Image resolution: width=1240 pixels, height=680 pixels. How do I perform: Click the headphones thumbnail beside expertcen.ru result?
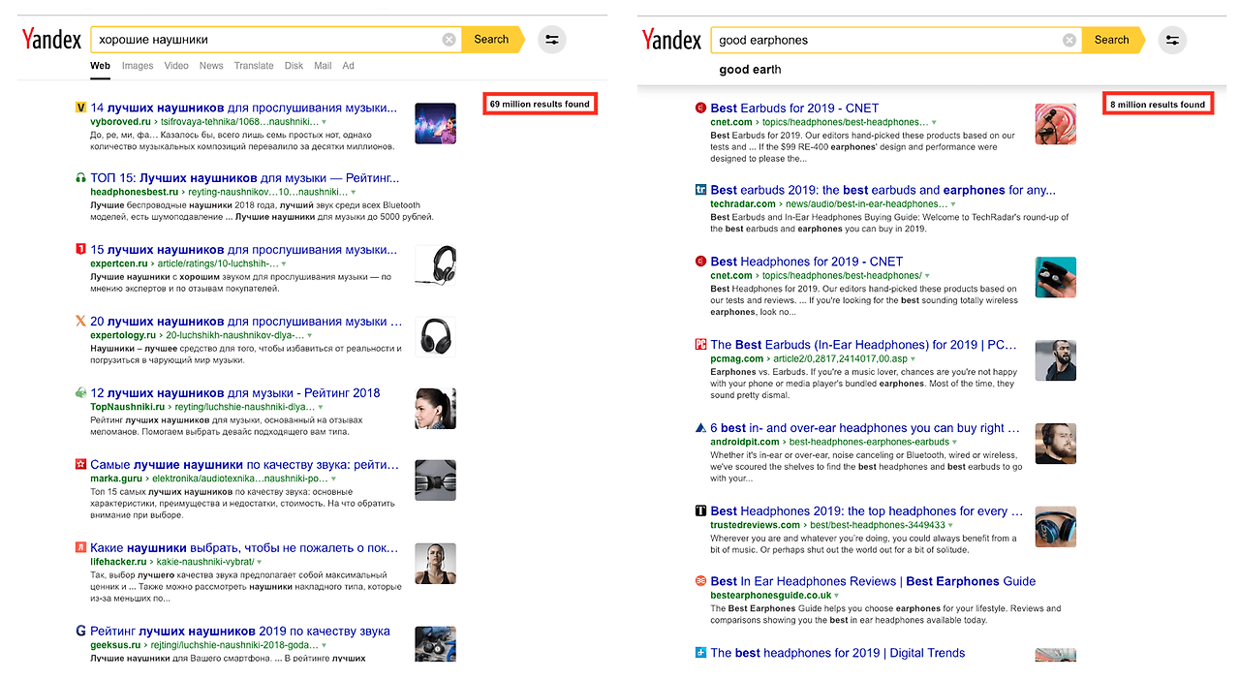[x=435, y=265]
